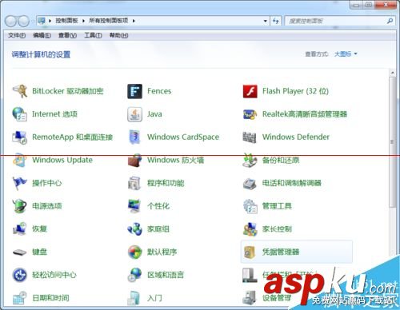
Task: Click the Windows CardSpace text label
Action: [183, 137]
